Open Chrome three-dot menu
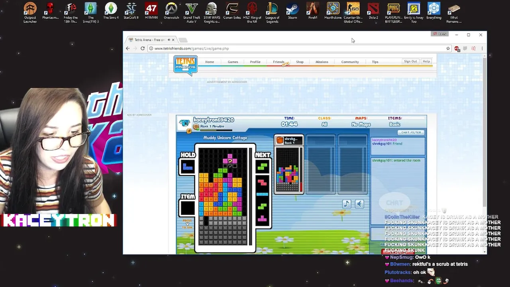The width and height of the screenshot is (510, 287). click(482, 49)
